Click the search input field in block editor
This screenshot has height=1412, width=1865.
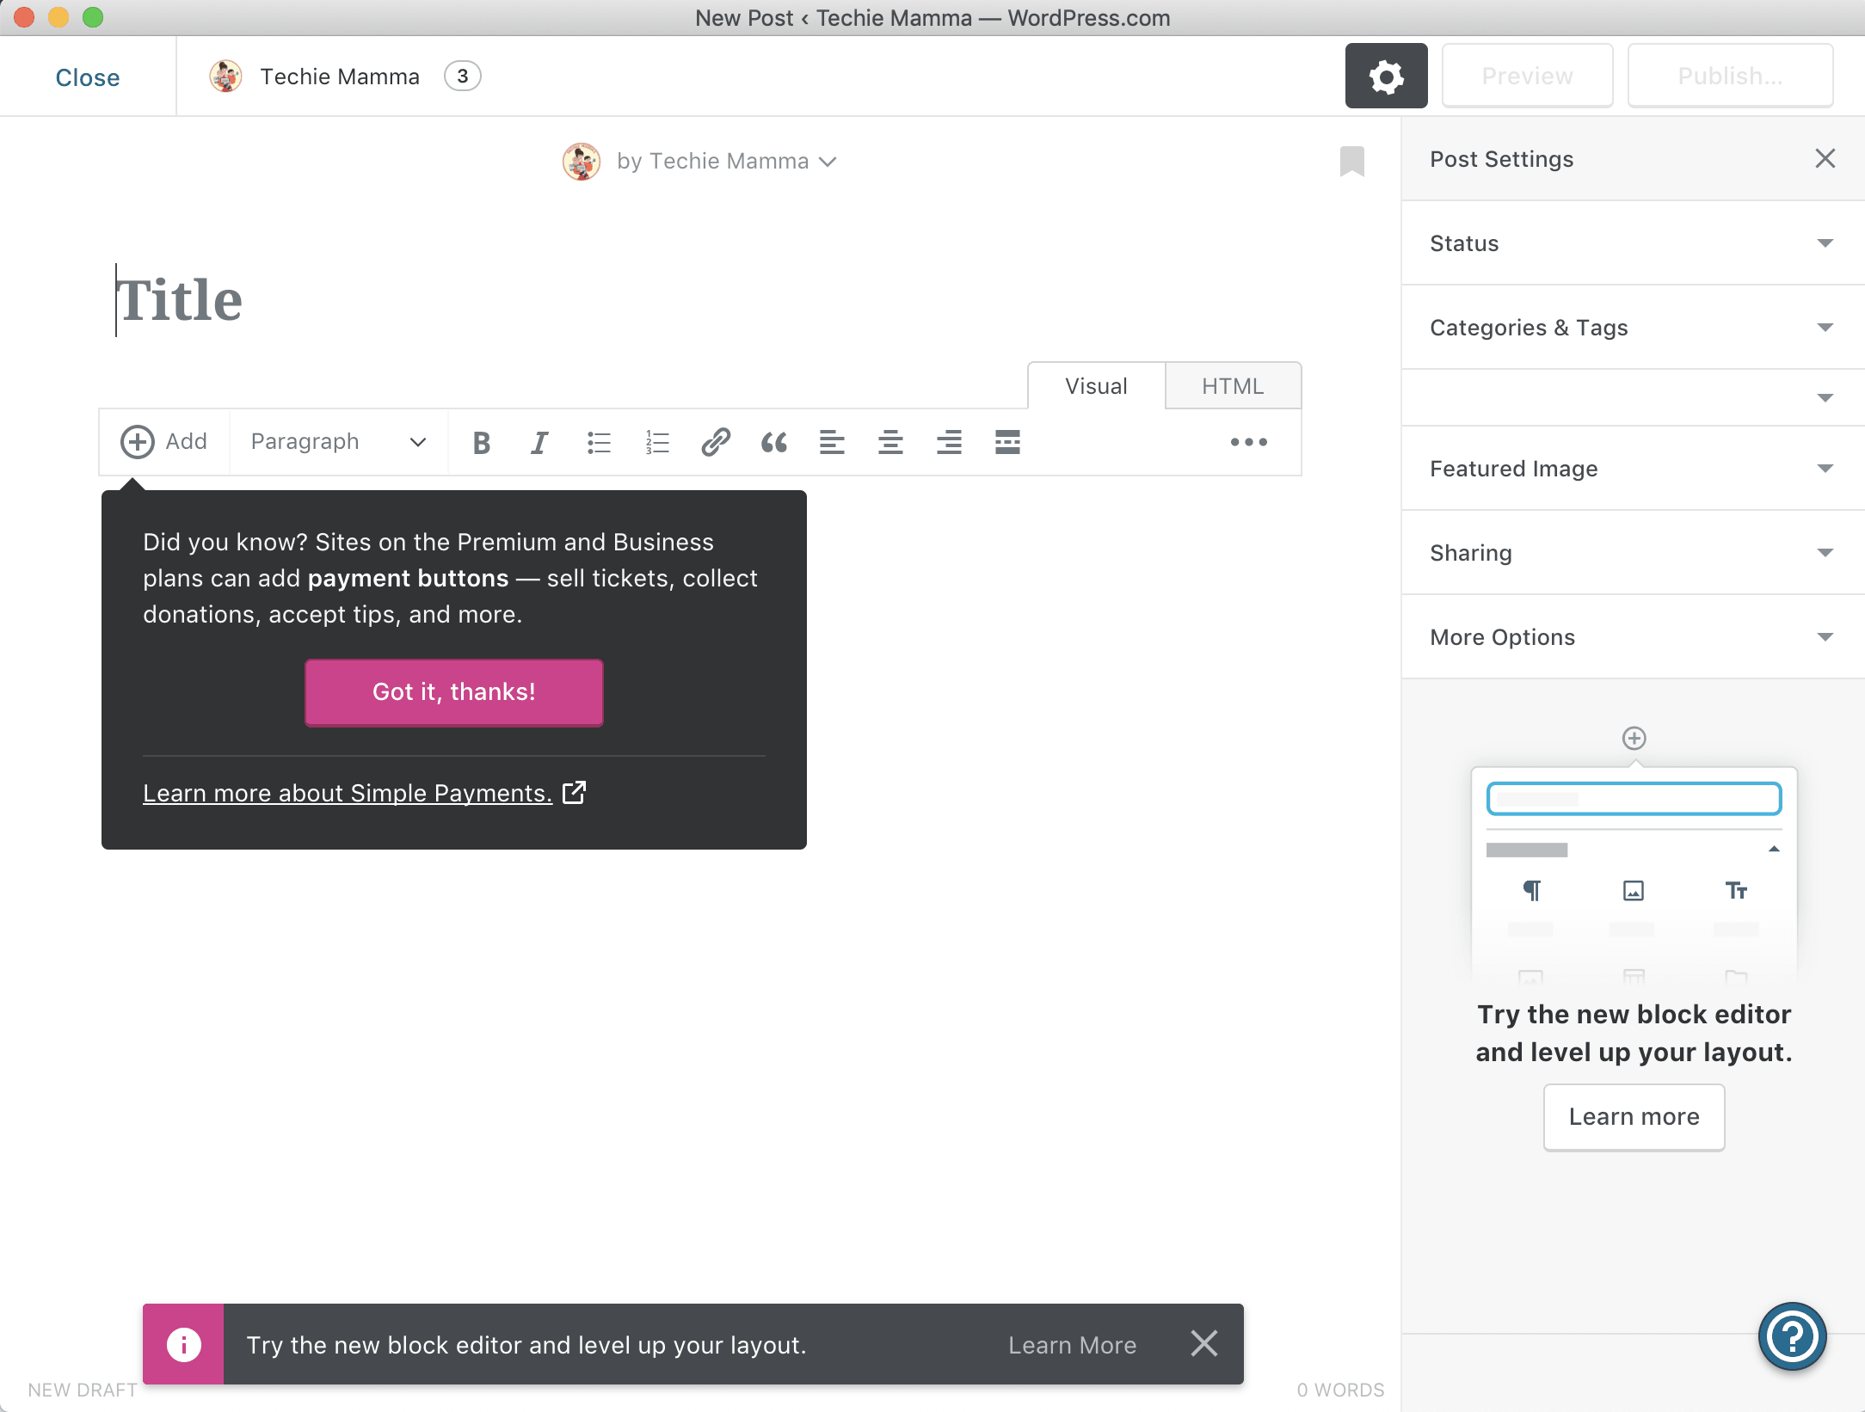pyautogui.click(x=1634, y=800)
